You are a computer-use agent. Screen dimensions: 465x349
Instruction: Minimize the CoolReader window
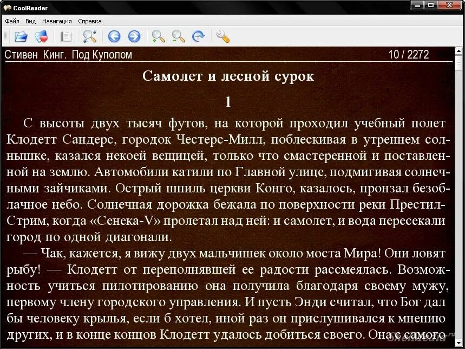[x=417, y=5]
